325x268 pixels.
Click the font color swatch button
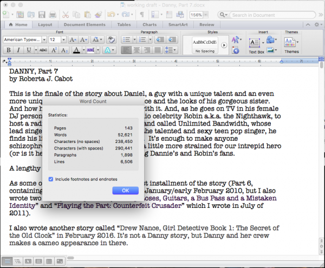point(76,50)
